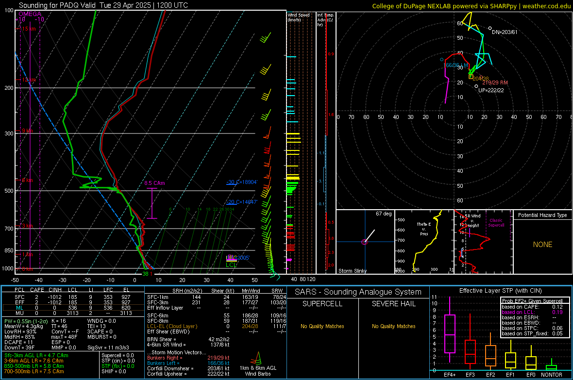Click the Storm Slinky magenta circle marker
Viewport: 573px width, 380px height.
point(364,242)
